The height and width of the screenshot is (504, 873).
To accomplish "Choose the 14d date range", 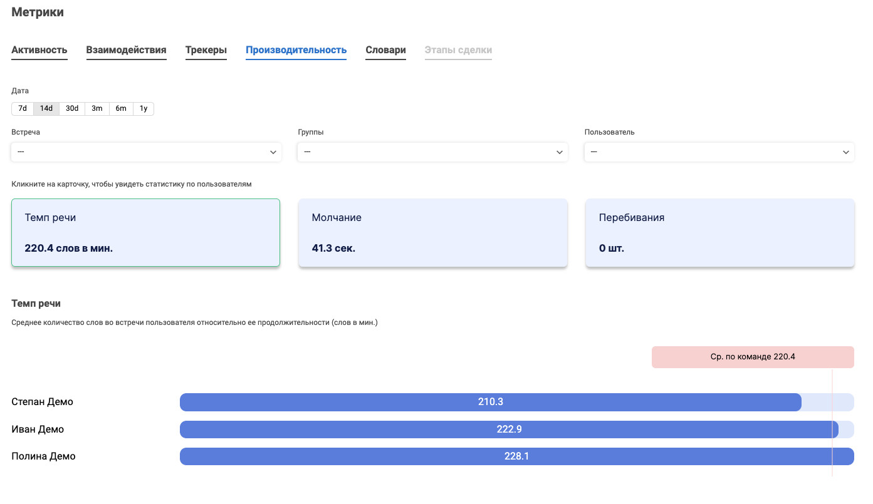I will (x=46, y=108).
